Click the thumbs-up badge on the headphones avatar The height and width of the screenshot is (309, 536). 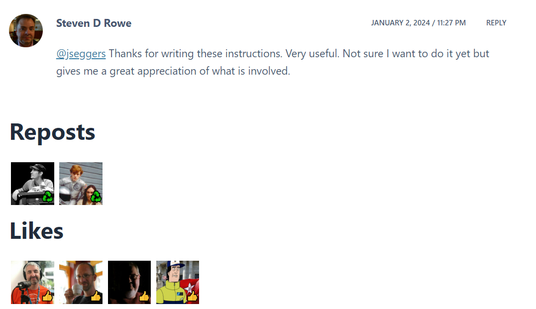[47, 296]
